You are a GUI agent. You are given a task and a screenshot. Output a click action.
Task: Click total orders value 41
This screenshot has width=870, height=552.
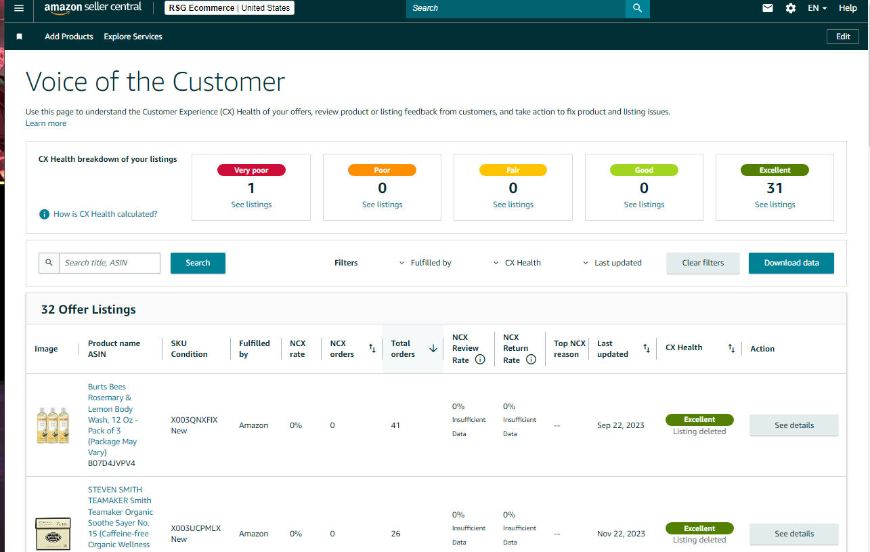point(395,425)
